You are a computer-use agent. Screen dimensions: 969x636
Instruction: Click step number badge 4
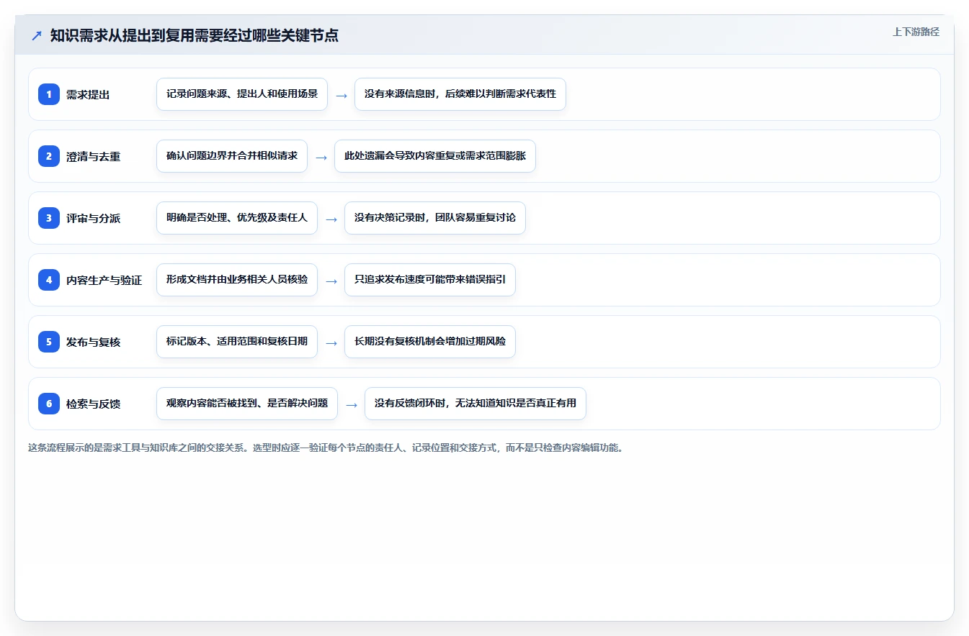[49, 280]
